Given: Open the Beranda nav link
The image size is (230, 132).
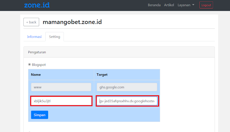Looking at the screenshot, I should 154,5.
